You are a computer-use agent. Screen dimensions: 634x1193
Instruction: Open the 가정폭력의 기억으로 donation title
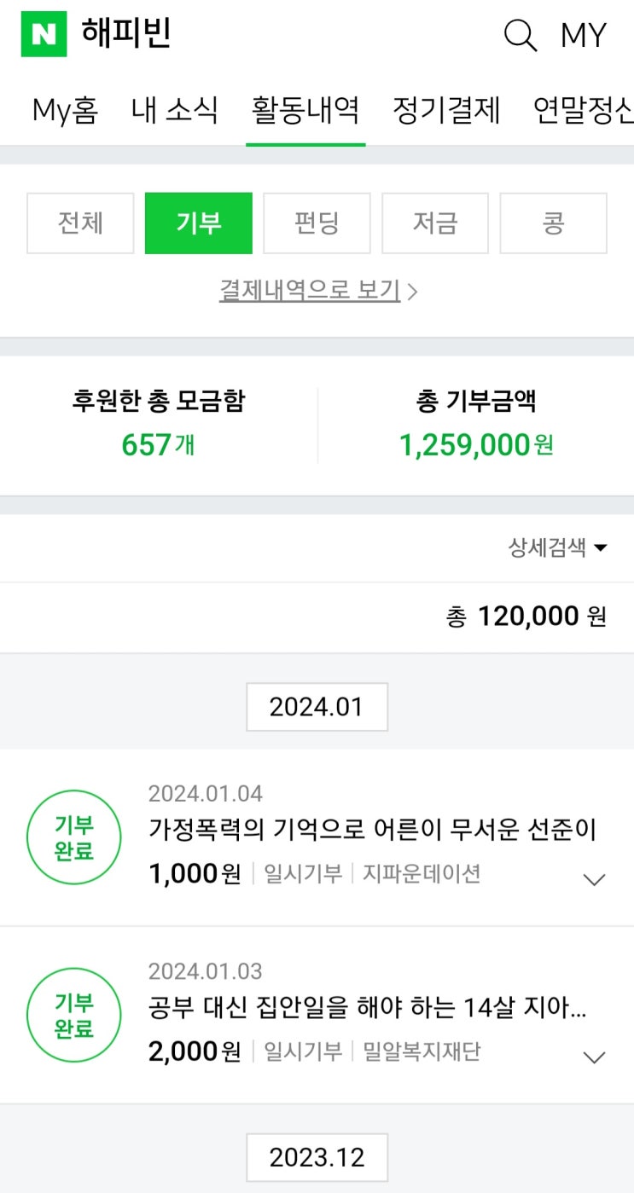tap(372, 829)
